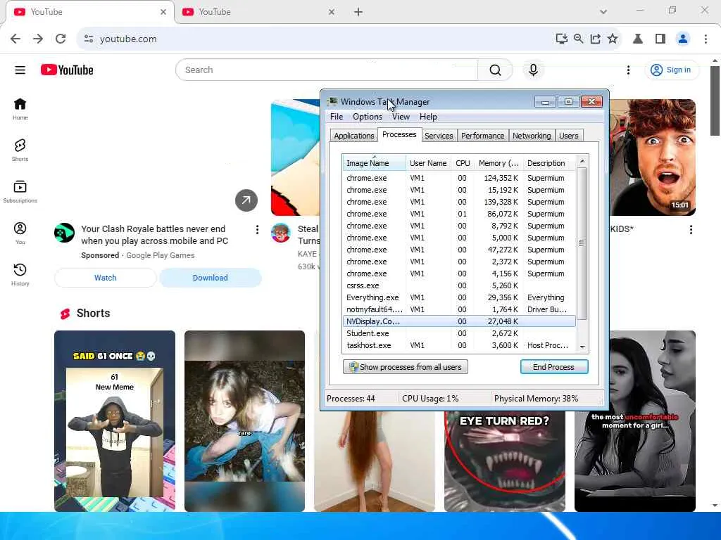Open ad external link arrow icon
This screenshot has width=721, height=540.
coord(246,200)
